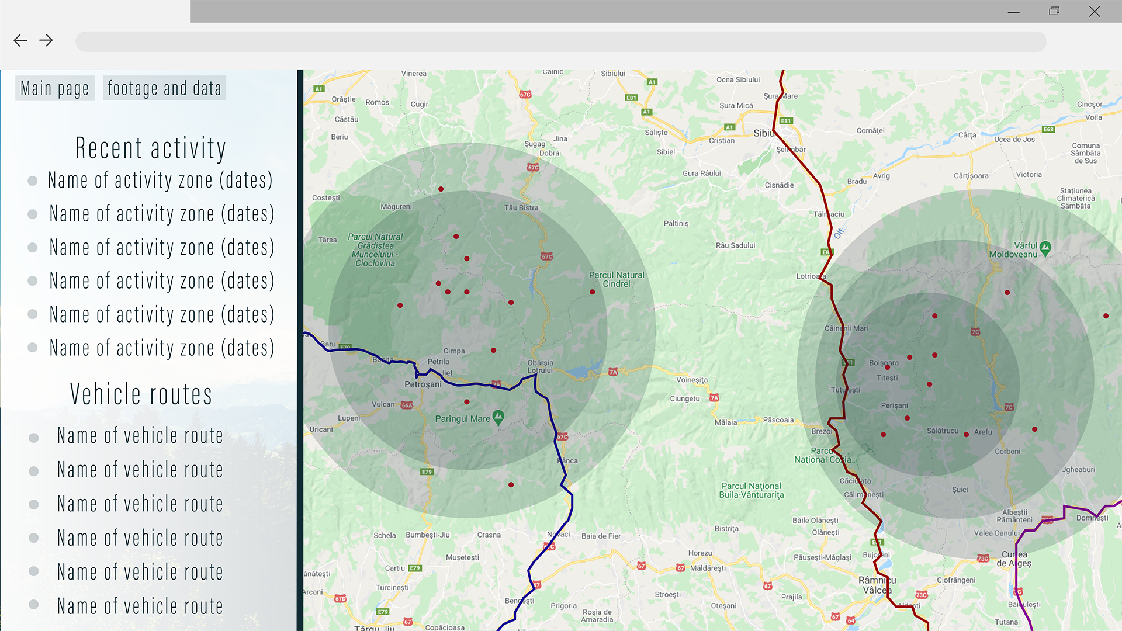Select bullet of last activity zone entry

point(33,348)
